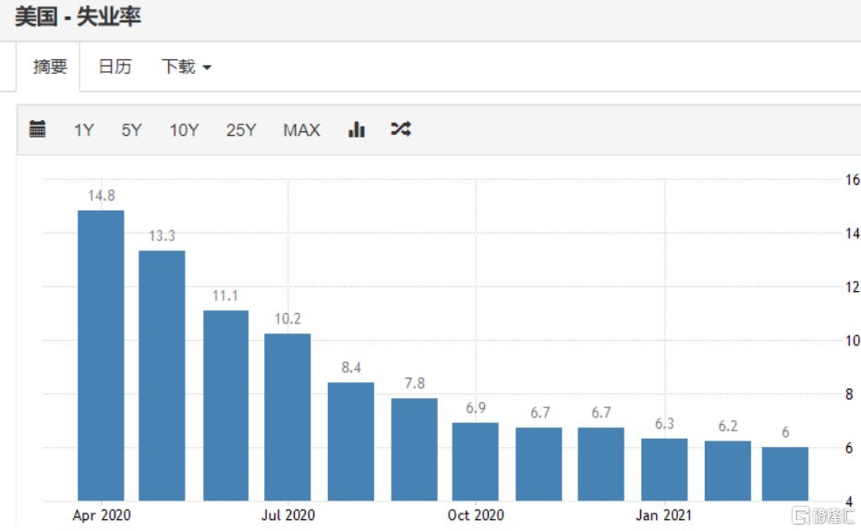Viewport: 861px width, 531px height.
Task: Switch to 10Y time range
Action: pos(184,130)
